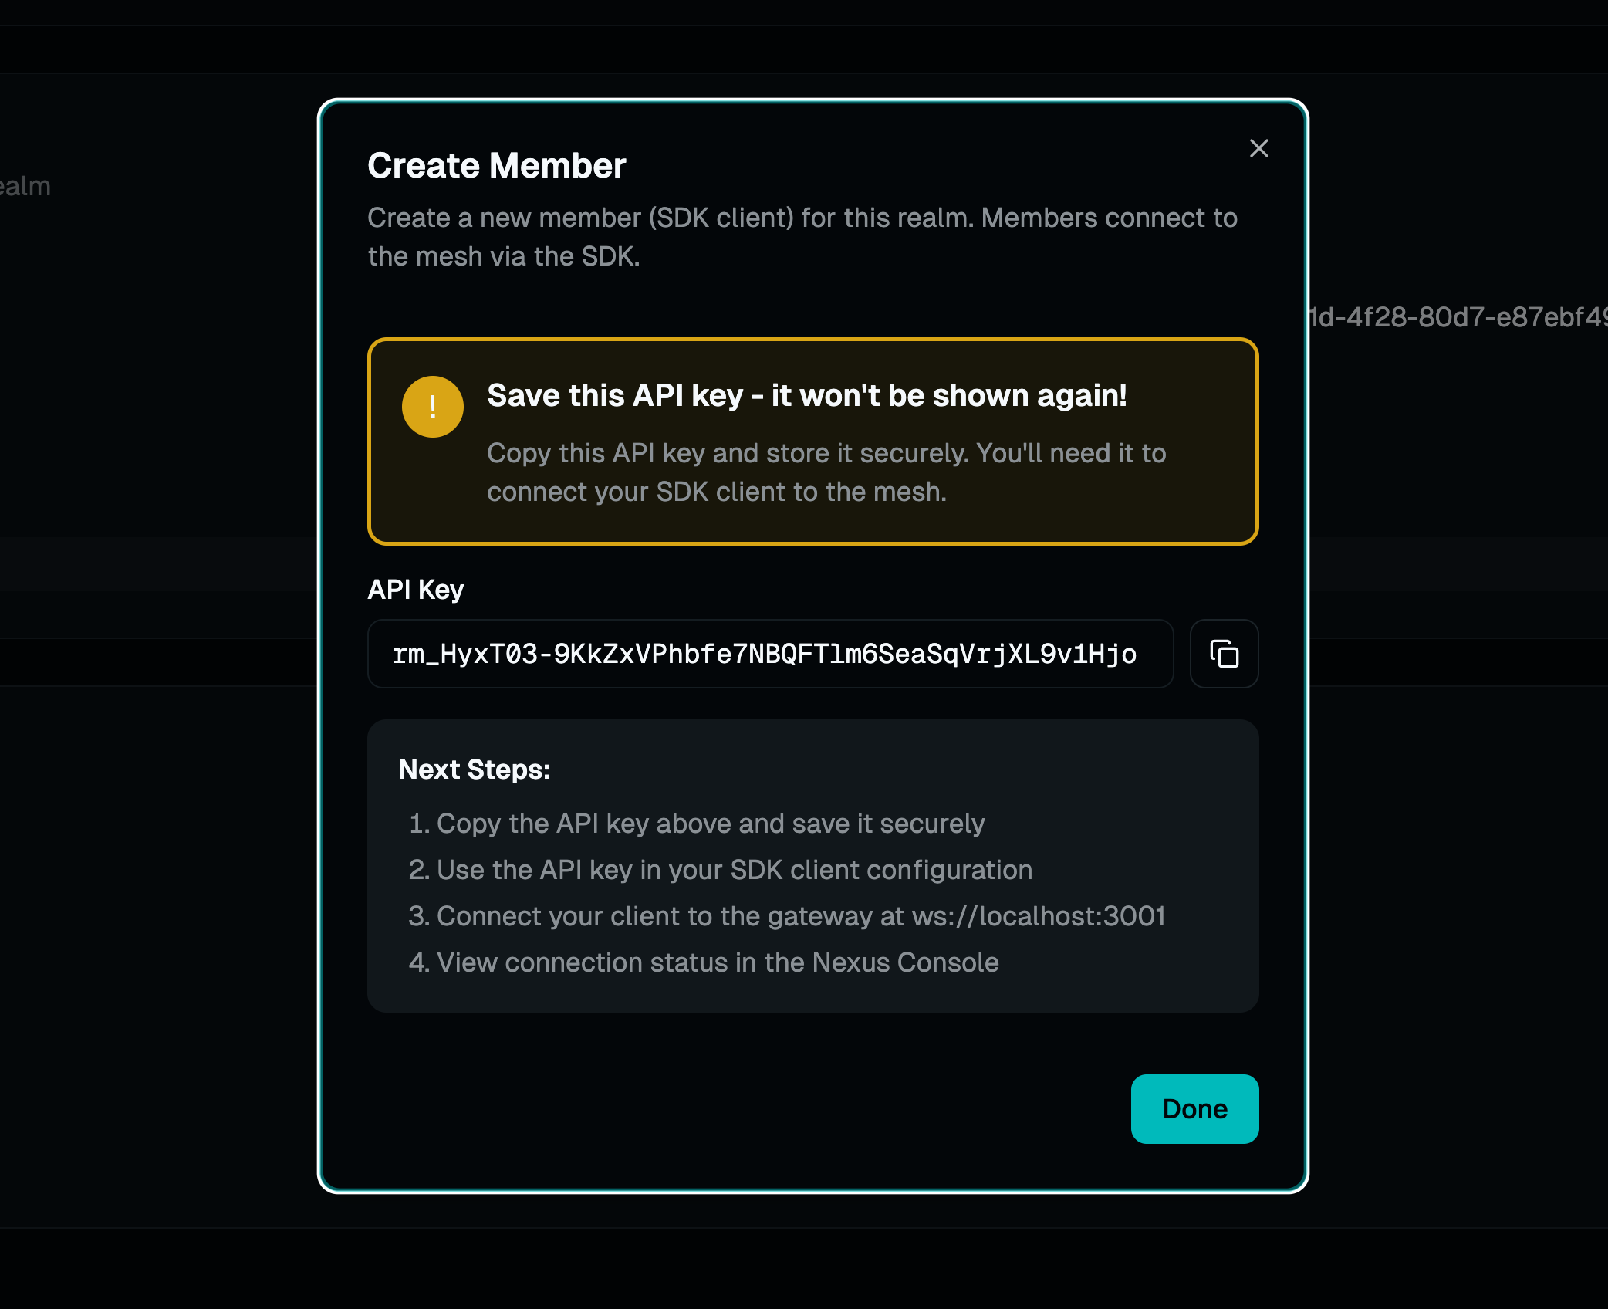
Task: Click the partially hidden UUID text behind the dialog
Action: tap(1457, 317)
